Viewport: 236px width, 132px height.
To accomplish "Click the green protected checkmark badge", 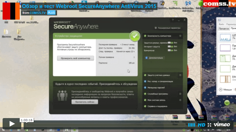I will tap(135, 36).
